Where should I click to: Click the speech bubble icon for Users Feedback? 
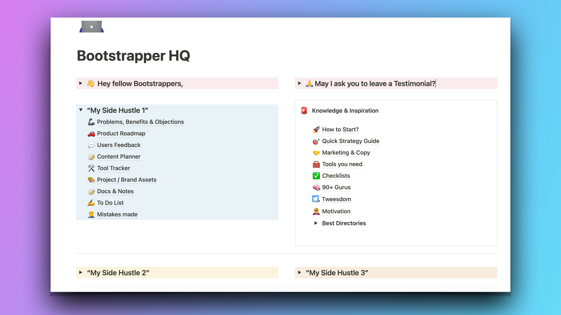91,145
